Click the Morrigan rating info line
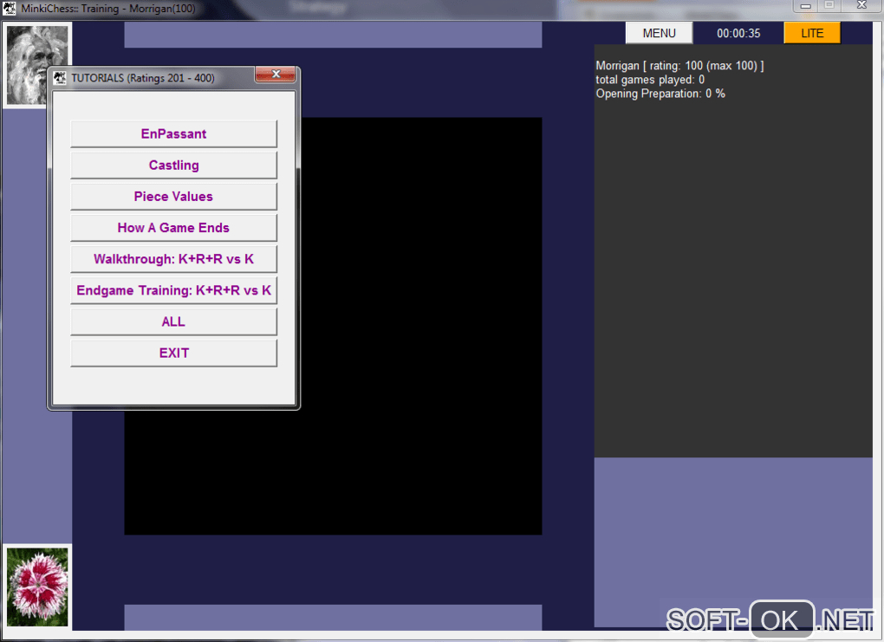Viewport: 884px width, 642px height. (679, 65)
